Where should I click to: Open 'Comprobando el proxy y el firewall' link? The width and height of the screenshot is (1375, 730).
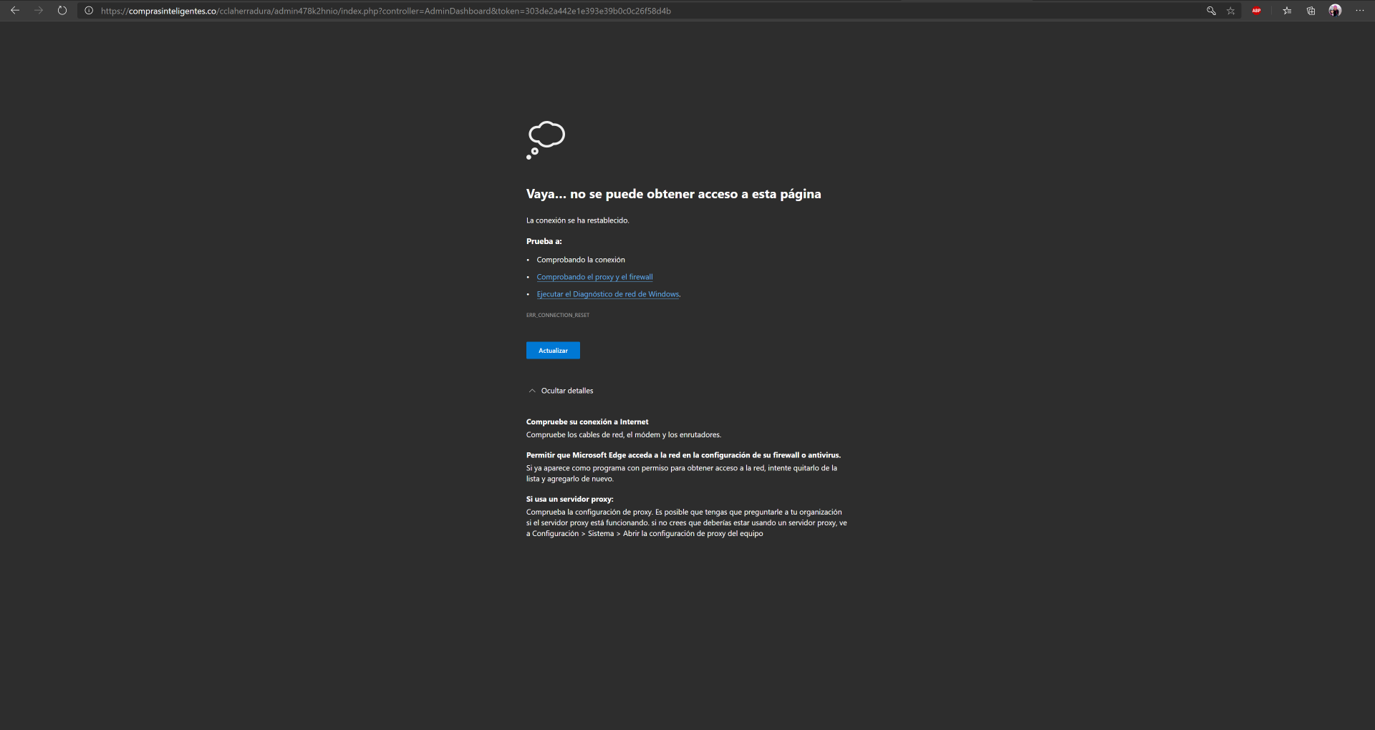click(x=594, y=277)
